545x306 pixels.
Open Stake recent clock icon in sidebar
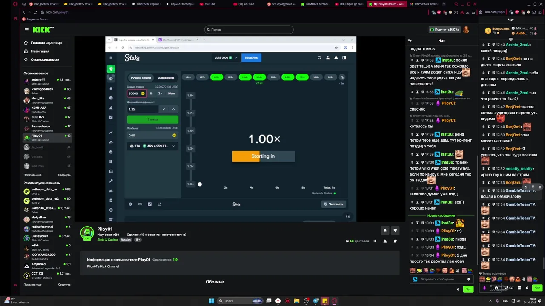click(111, 98)
